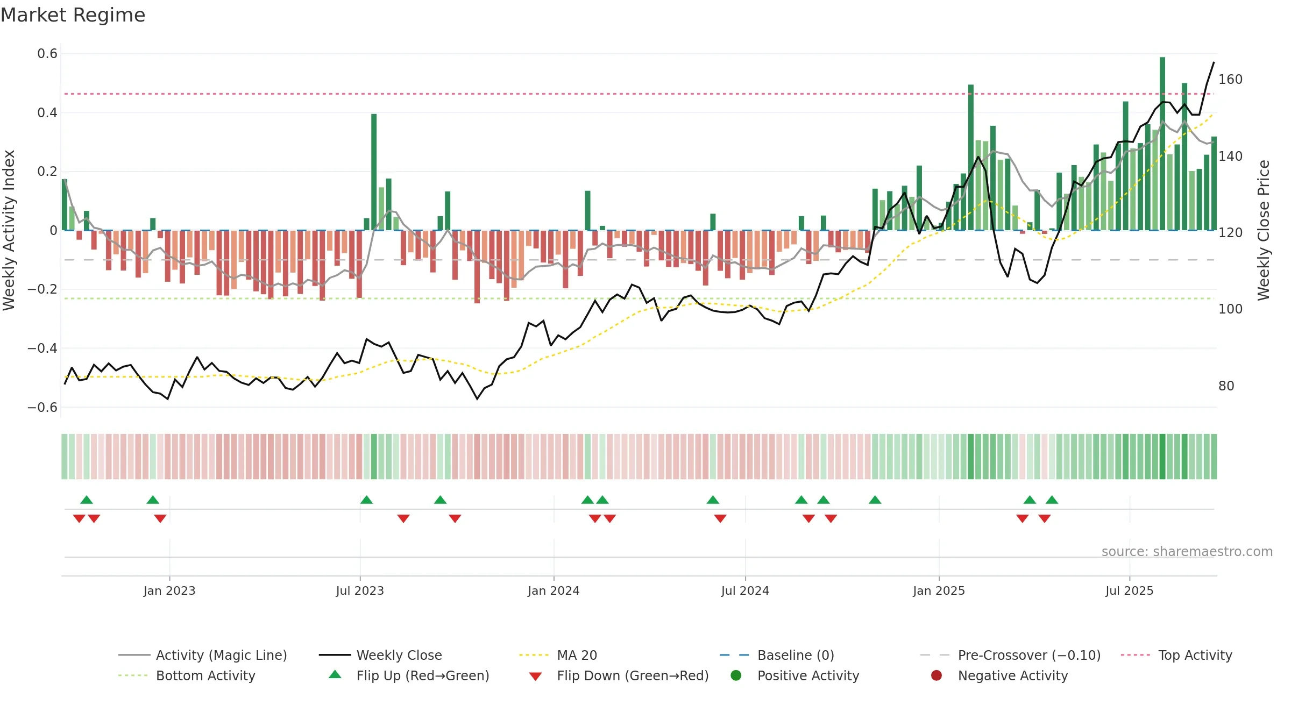Toggle Activity (Magic Line) series in legend
The image size is (1291, 726).
203,655
